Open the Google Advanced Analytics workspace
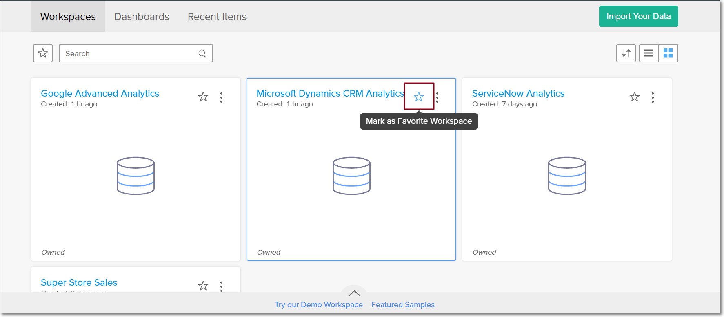This screenshot has width=724, height=317. pos(100,93)
